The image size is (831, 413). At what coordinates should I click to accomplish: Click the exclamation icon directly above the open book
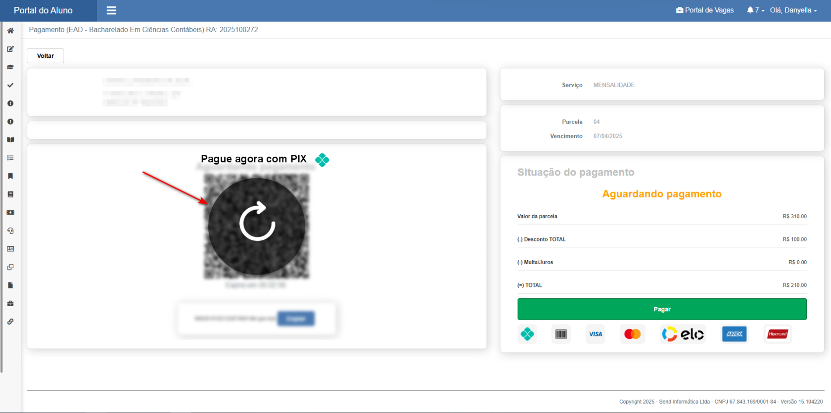pos(10,122)
